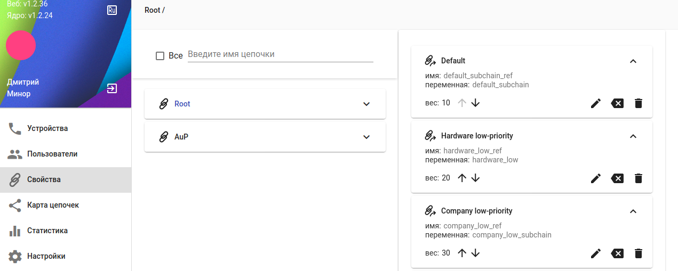
Task: Delete the Company low-priority entry
Action: (638, 253)
